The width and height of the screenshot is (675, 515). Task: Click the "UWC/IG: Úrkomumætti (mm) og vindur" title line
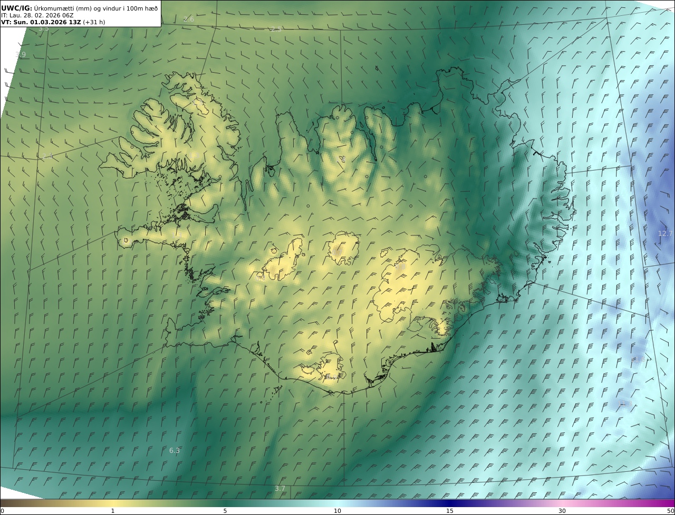click(x=79, y=8)
